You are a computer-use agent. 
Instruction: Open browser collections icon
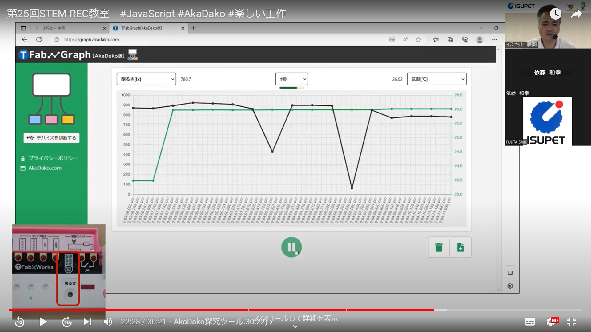click(x=450, y=40)
